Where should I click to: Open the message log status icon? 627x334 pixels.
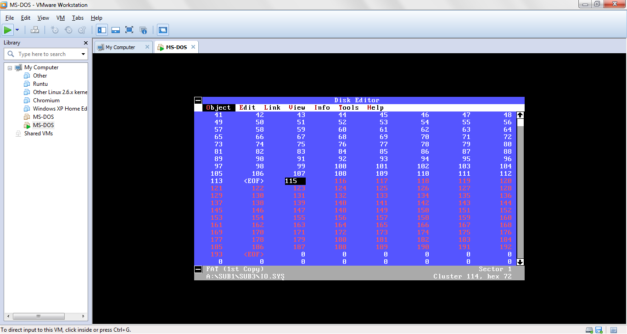(x=614, y=330)
